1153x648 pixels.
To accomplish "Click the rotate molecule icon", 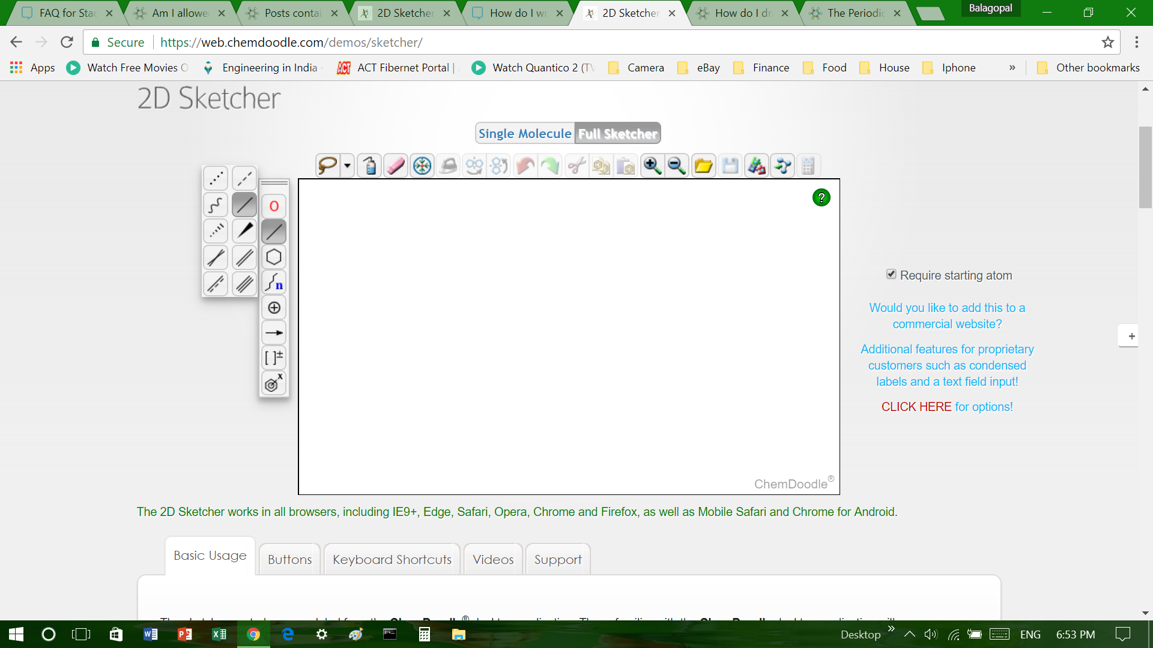I will [500, 166].
